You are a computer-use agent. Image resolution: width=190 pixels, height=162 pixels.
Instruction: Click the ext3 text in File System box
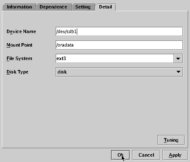pyautogui.click(x=61, y=58)
